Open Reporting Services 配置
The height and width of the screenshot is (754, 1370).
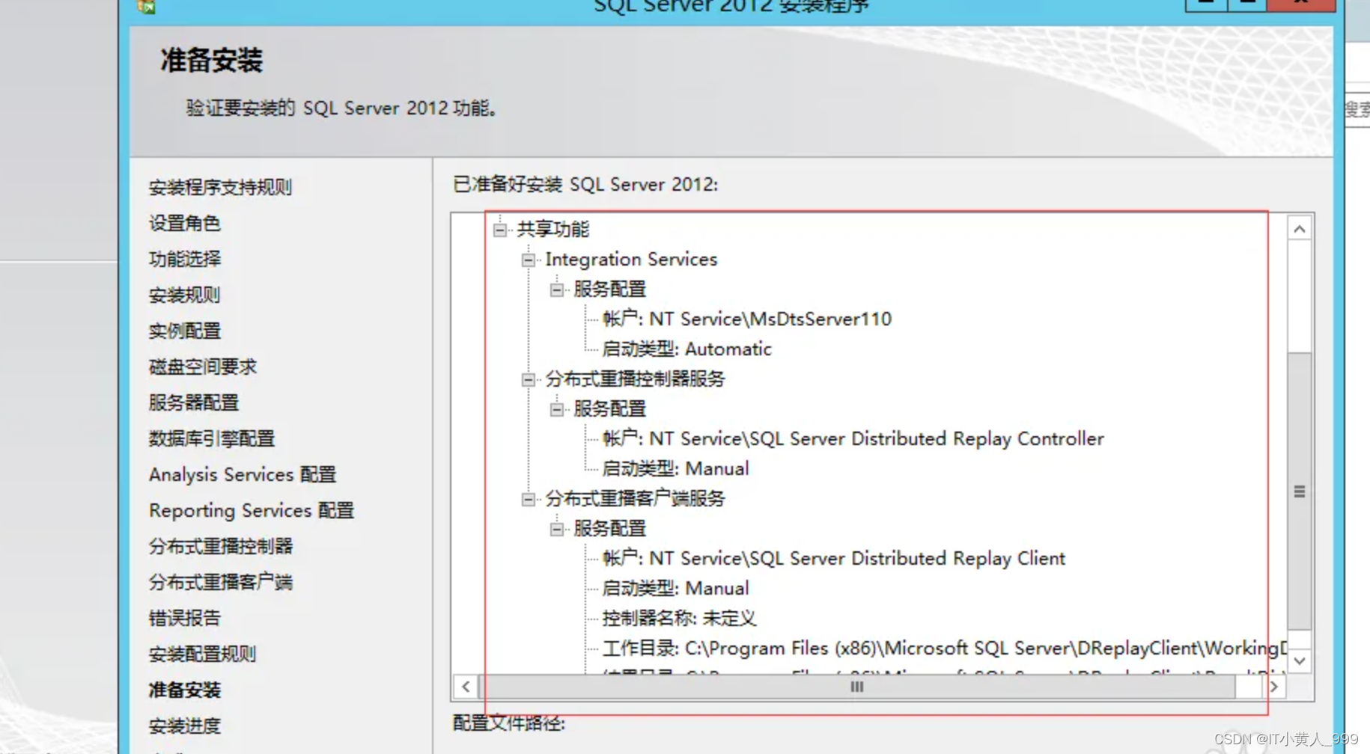pyautogui.click(x=252, y=510)
